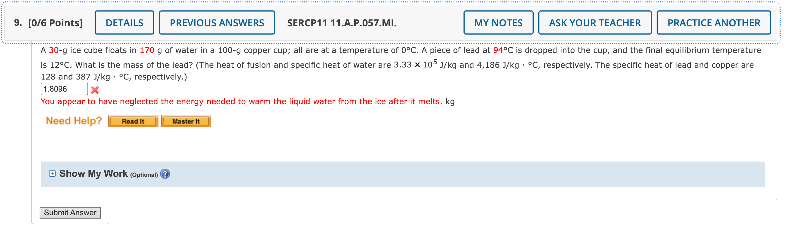This screenshot has height=229, width=787.
Task: Click PRACTICE ANOTHER to get new version
Action: tap(714, 22)
